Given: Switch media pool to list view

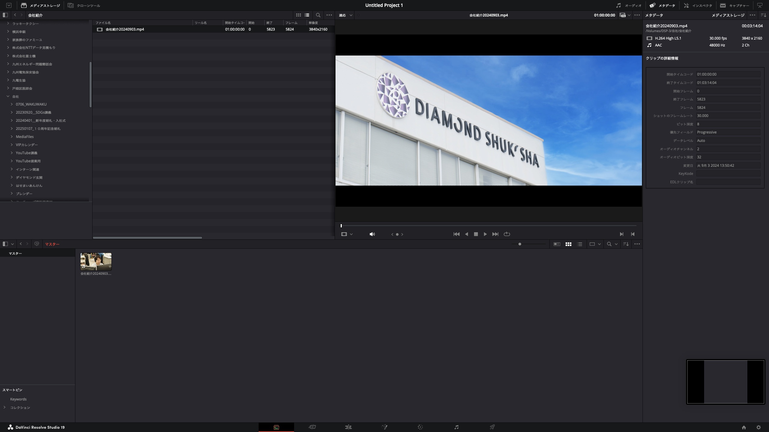Looking at the screenshot, I should point(580,244).
